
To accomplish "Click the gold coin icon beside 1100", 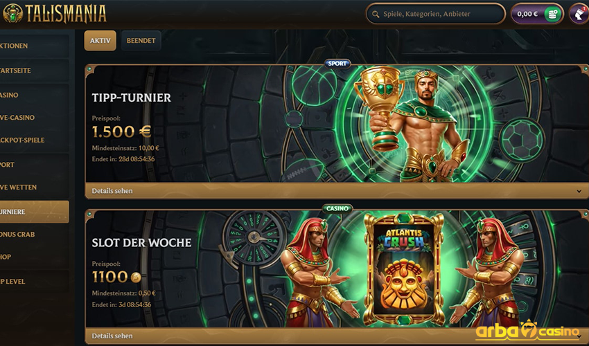I will (x=136, y=277).
